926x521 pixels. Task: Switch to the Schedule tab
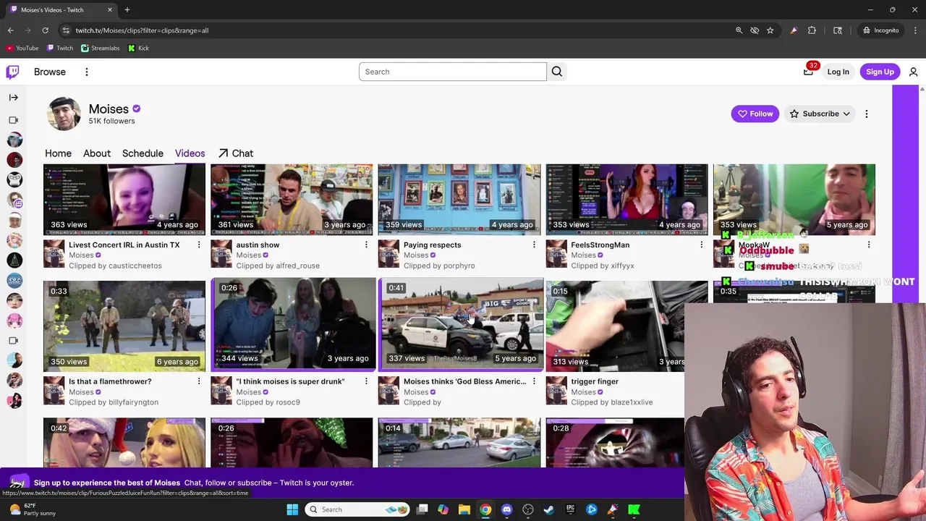(143, 153)
